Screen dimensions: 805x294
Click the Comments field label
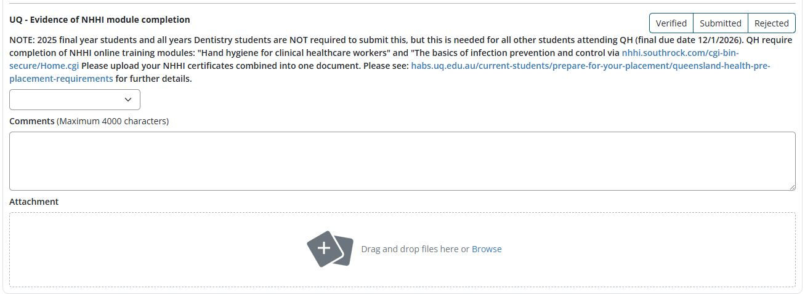32,121
